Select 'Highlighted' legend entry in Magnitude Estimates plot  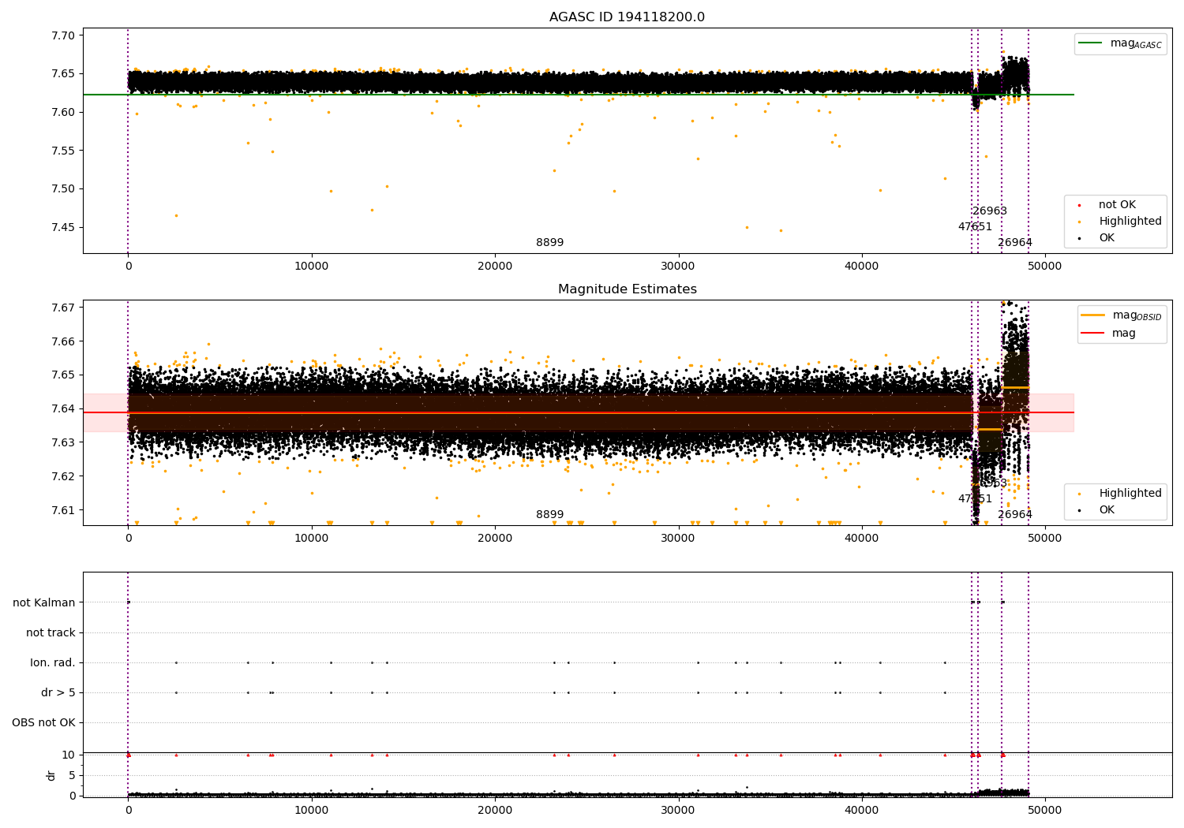pyautogui.click(x=1130, y=494)
